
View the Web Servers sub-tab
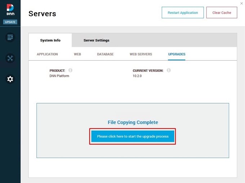[141, 54]
